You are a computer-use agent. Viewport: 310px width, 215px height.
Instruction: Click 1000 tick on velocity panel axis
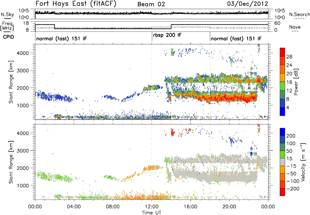[x=23, y=186]
